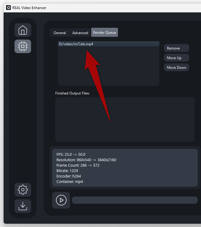This screenshot has height=227, width=201.
Task: Switch to the Advanced tab
Action: [80, 33]
